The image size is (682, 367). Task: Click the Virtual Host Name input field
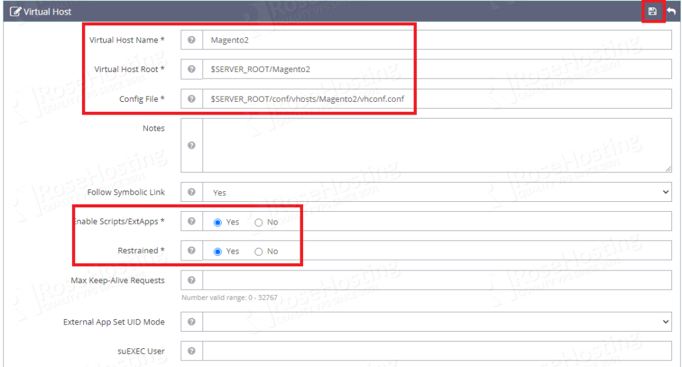click(x=436, y=40)
